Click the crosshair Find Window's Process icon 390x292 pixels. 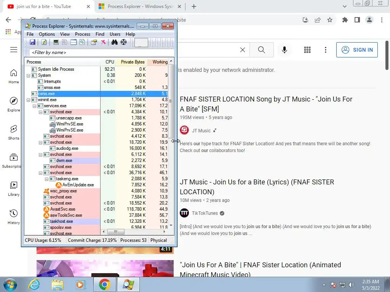pyautogui.click(x=124, y=42)
